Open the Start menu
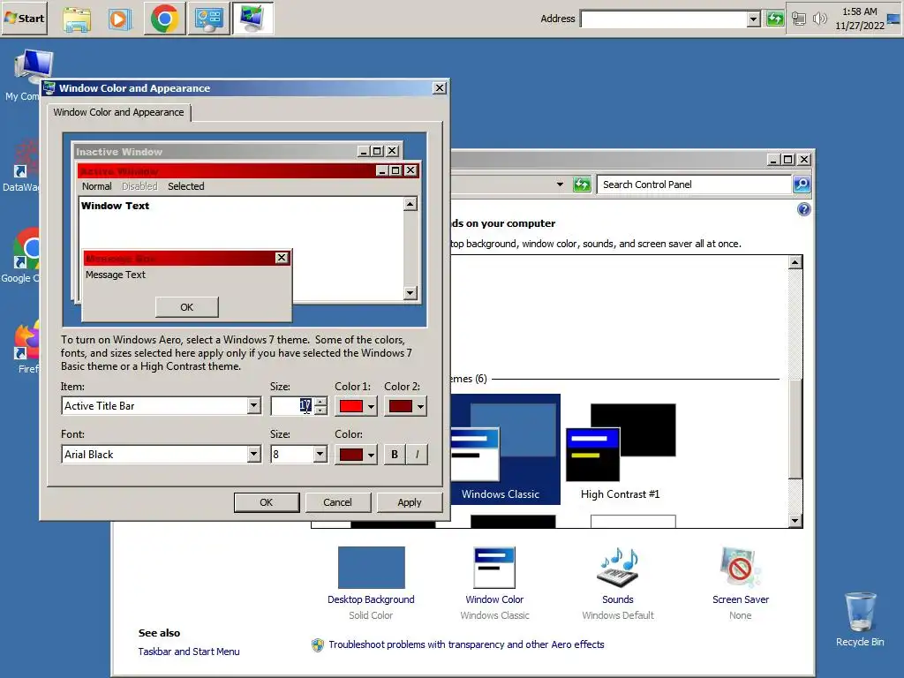This screenshot has height=678, width=904. [24, 19]
